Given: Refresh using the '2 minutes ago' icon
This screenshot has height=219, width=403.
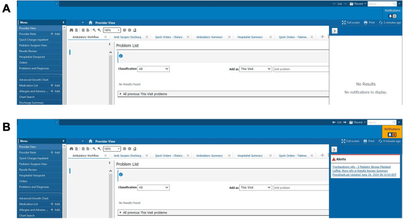Looking at the screenshot, I should 380,23.
